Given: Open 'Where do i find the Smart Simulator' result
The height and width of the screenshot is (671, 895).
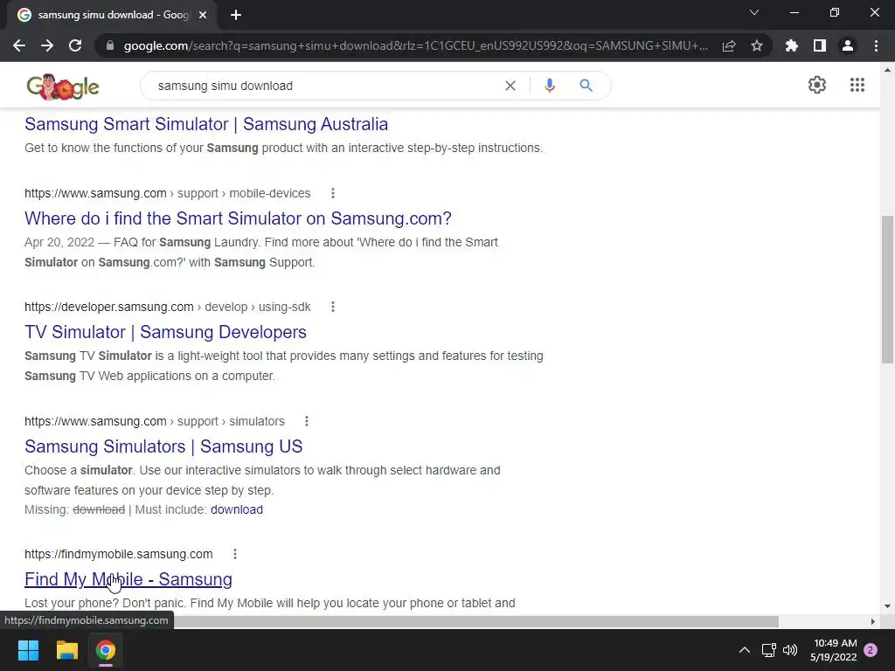Looking at the screenshot, I should click(238, 218).
